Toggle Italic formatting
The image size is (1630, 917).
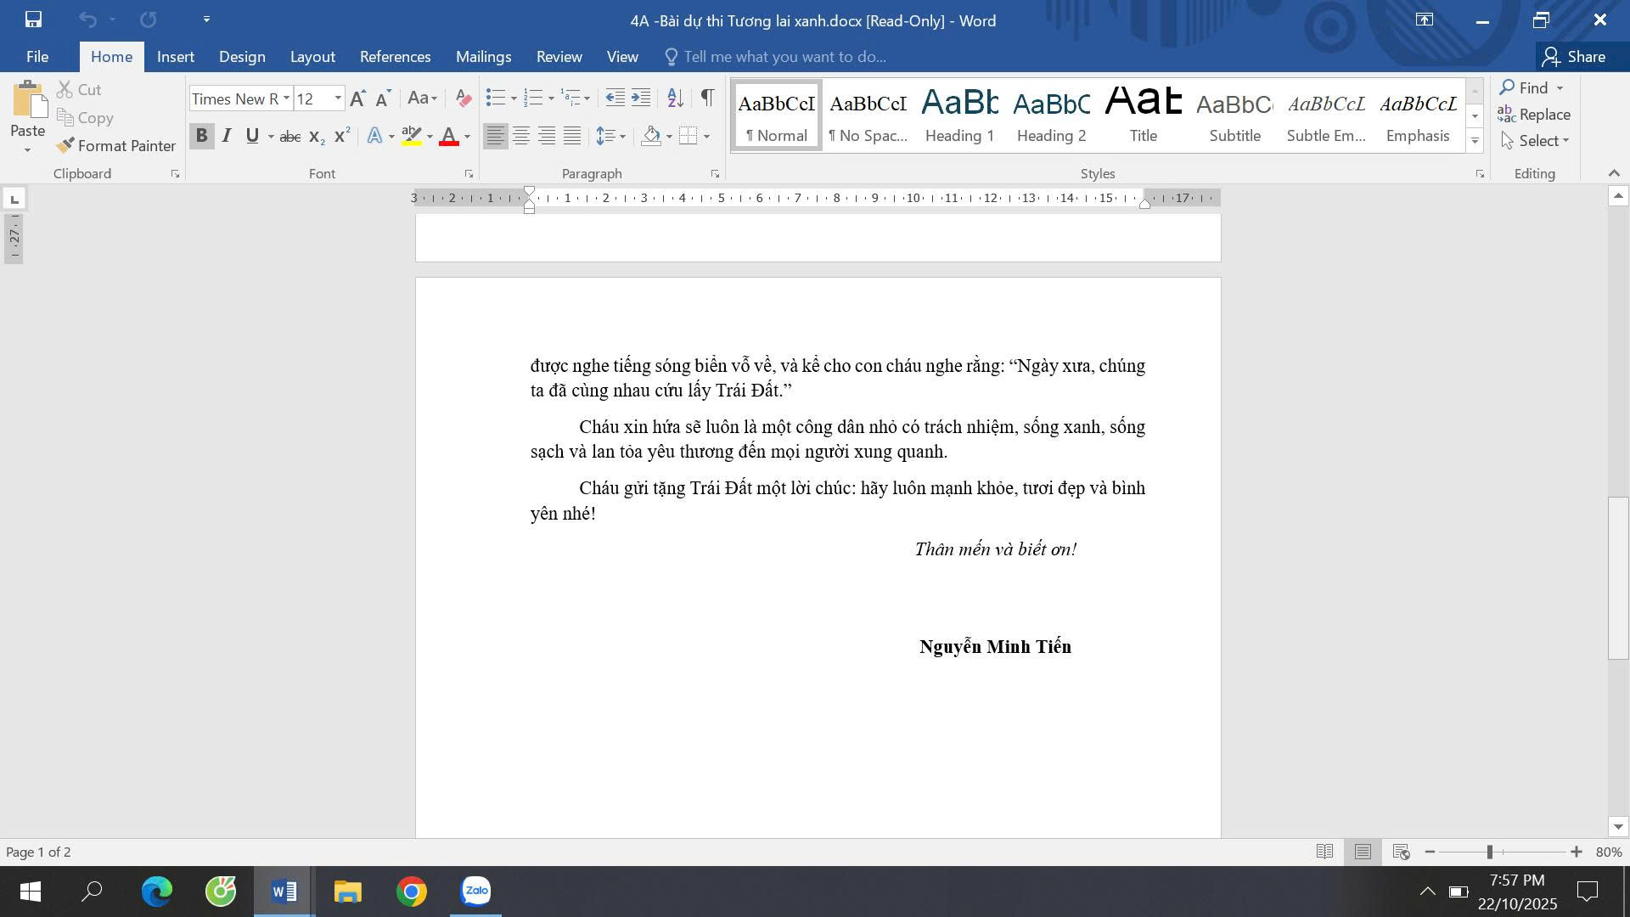pos(227,136)
